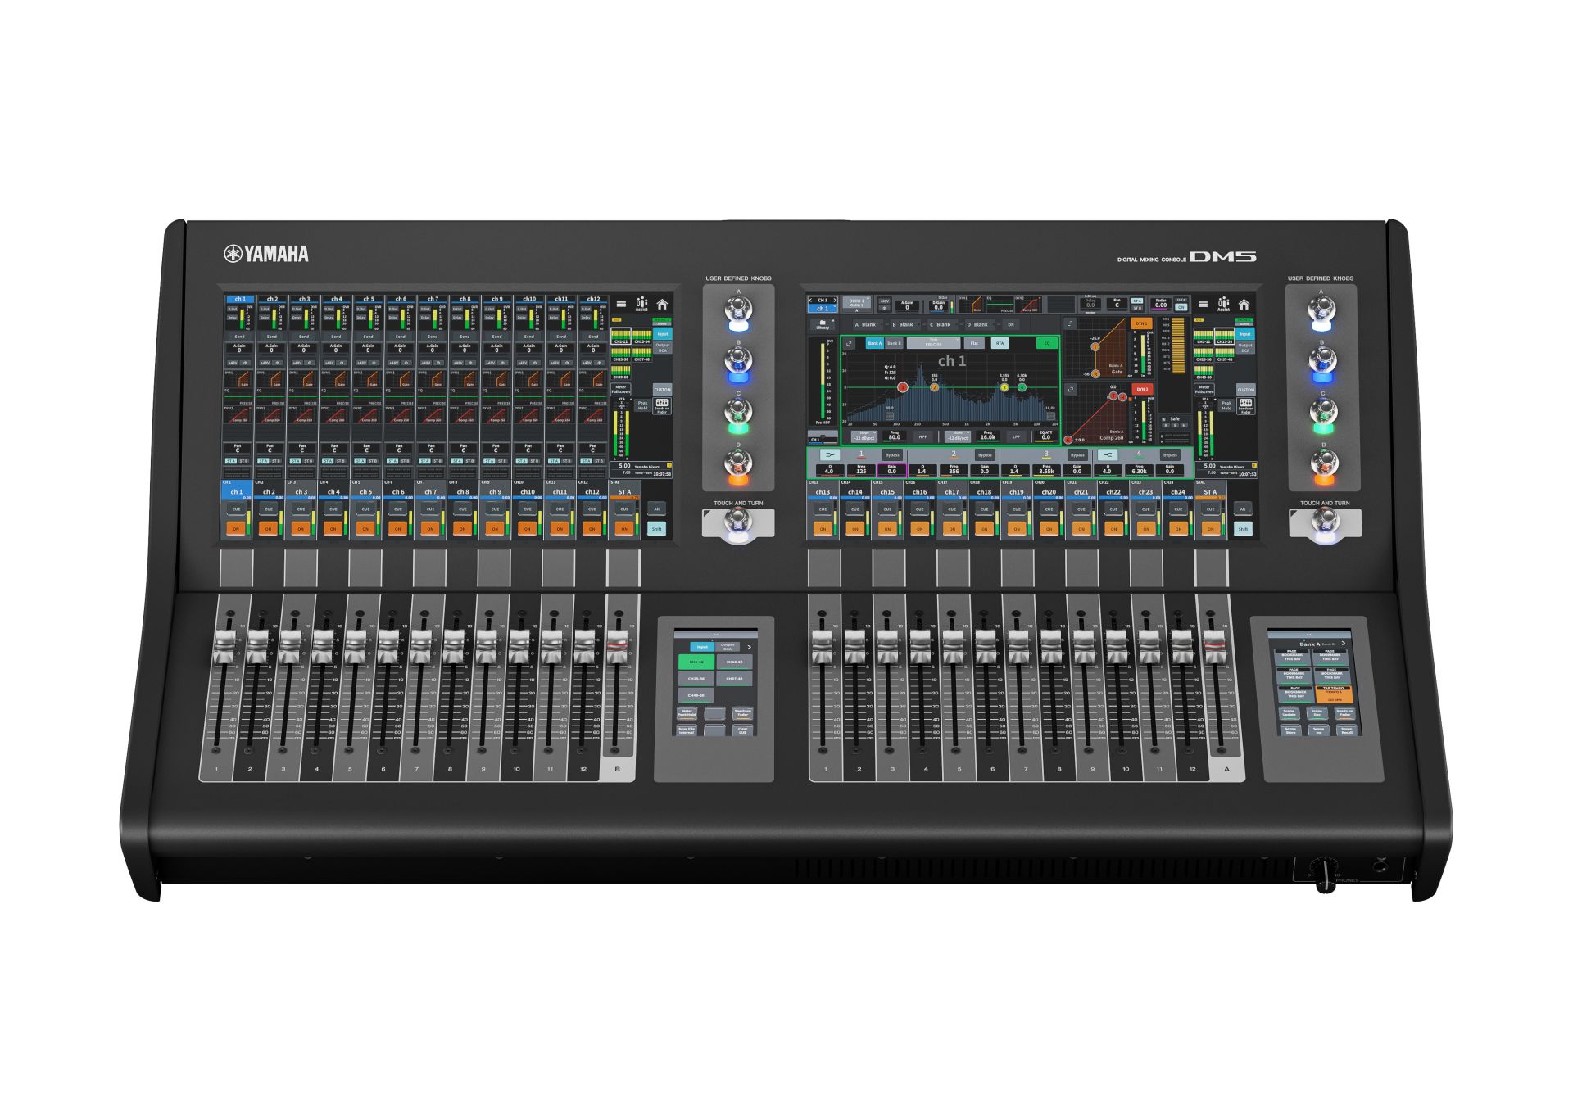
Task: Toggle the +48V phantom power on ch 1 strip
Action: coord(233,362)
